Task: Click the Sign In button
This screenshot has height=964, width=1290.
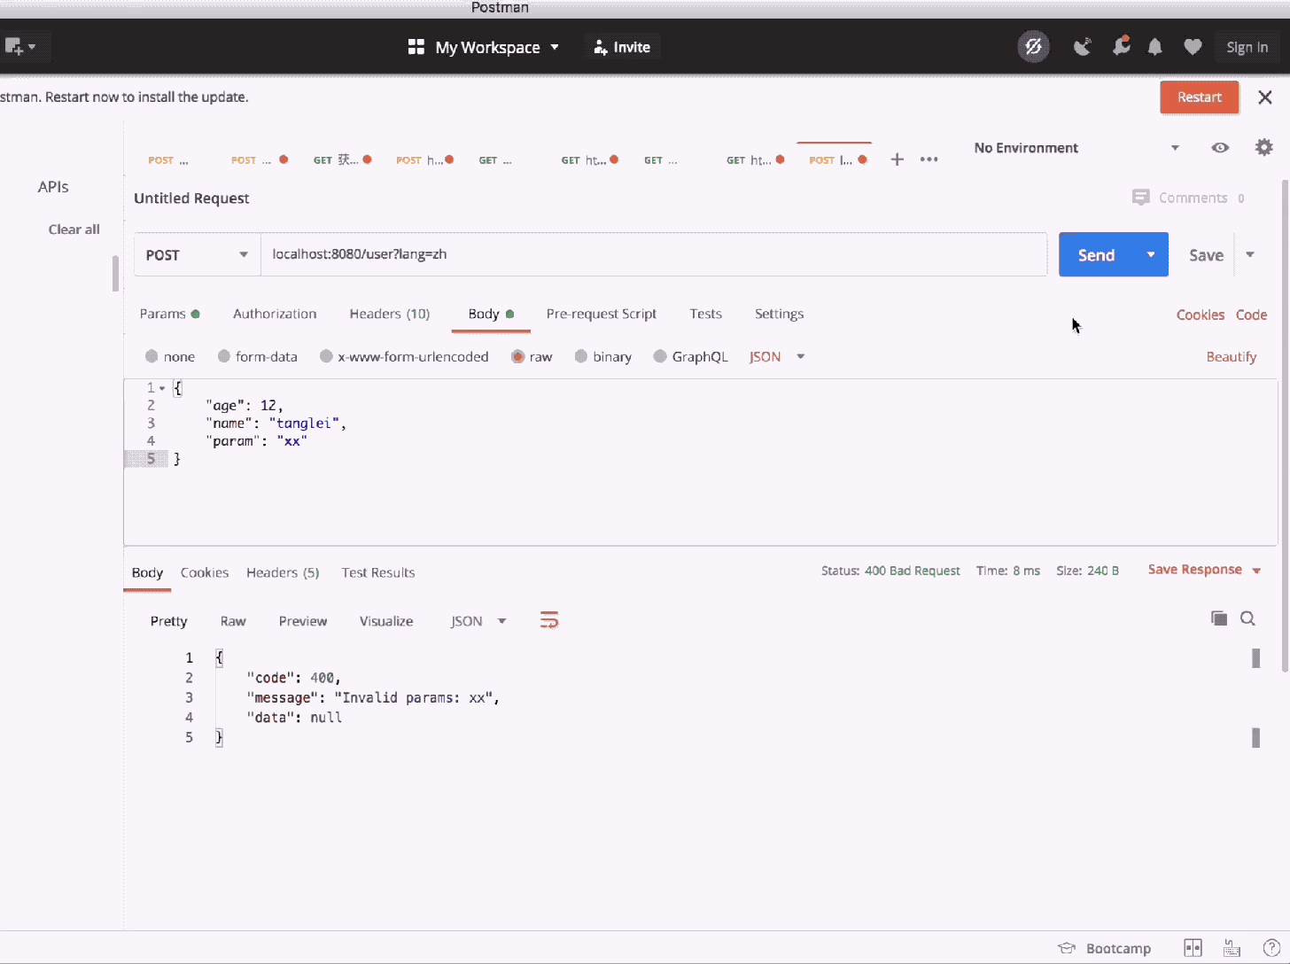Action: pyautogui.click(x=1247, y=47)
